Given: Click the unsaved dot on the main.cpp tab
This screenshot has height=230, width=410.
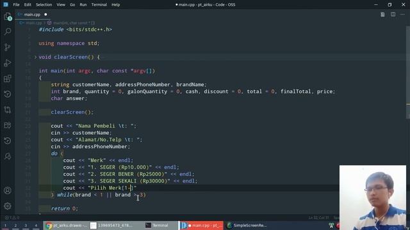Looking at the screenshot, I should point(45,15).
